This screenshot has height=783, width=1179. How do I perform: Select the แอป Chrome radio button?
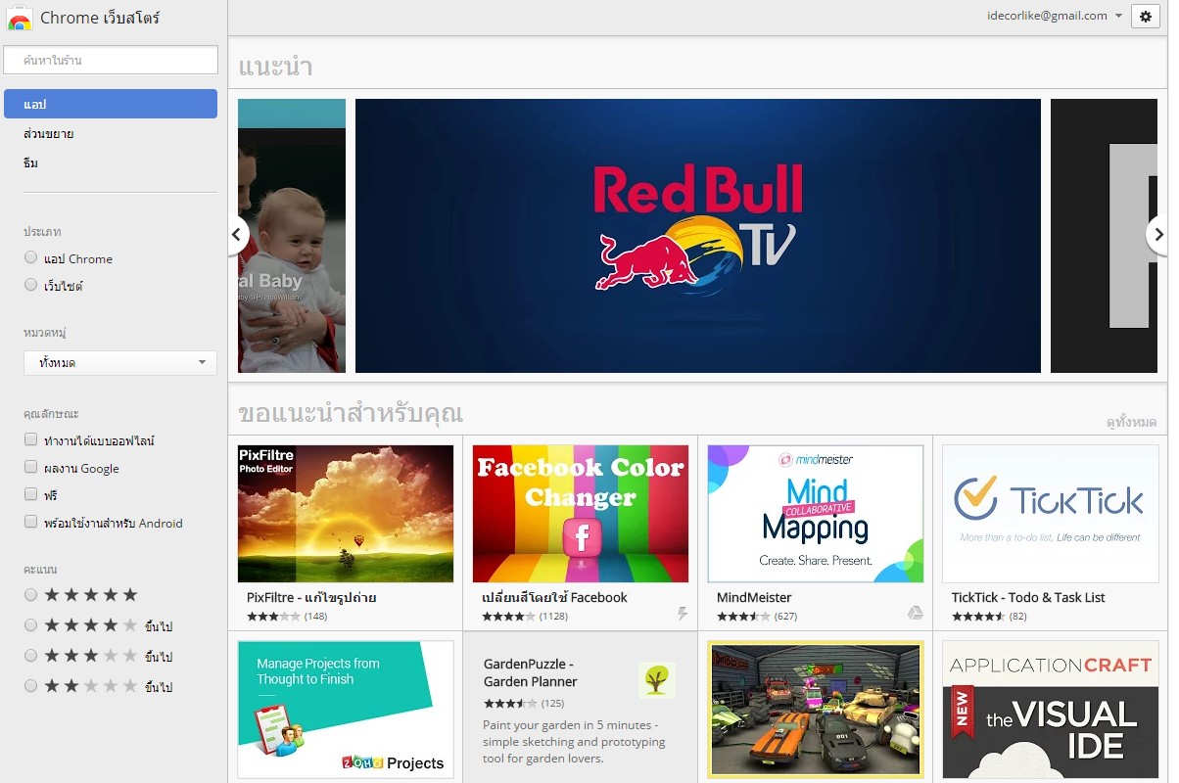tap(31, 257)
